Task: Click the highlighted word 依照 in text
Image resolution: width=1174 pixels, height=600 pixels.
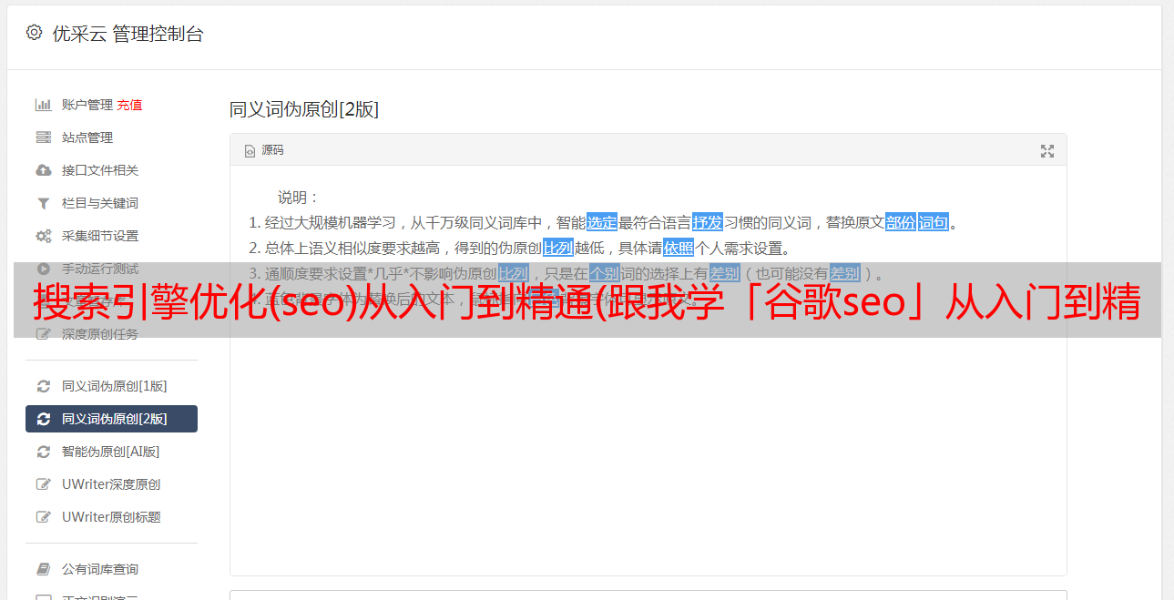Action: pyautogui.click(x=679, y=248)
